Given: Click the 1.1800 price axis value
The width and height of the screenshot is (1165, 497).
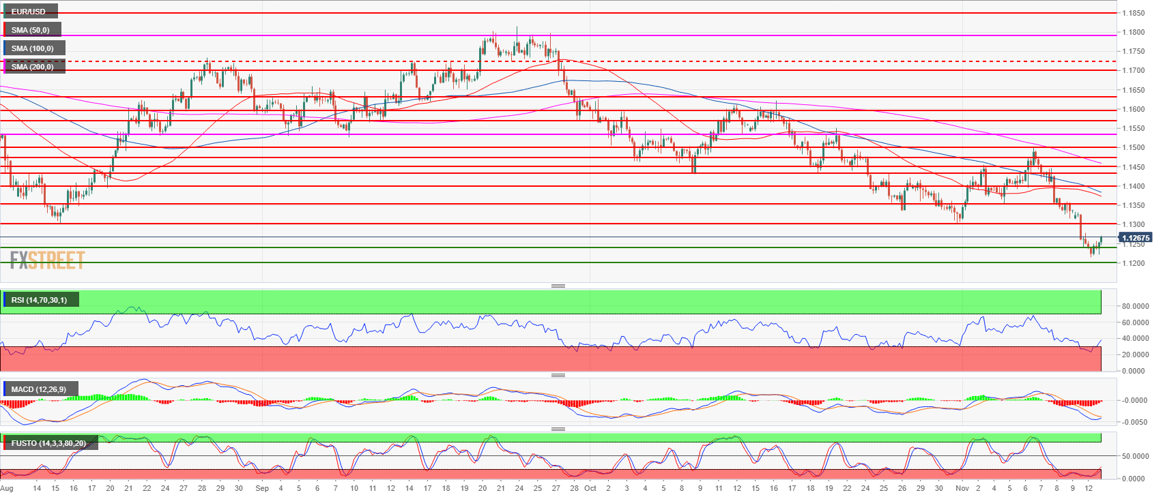Looking at the screenshot, I should [1134, 32].
